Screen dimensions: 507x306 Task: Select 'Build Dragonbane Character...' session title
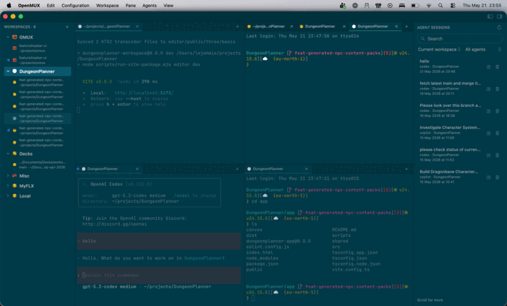(x=449, y=171)
